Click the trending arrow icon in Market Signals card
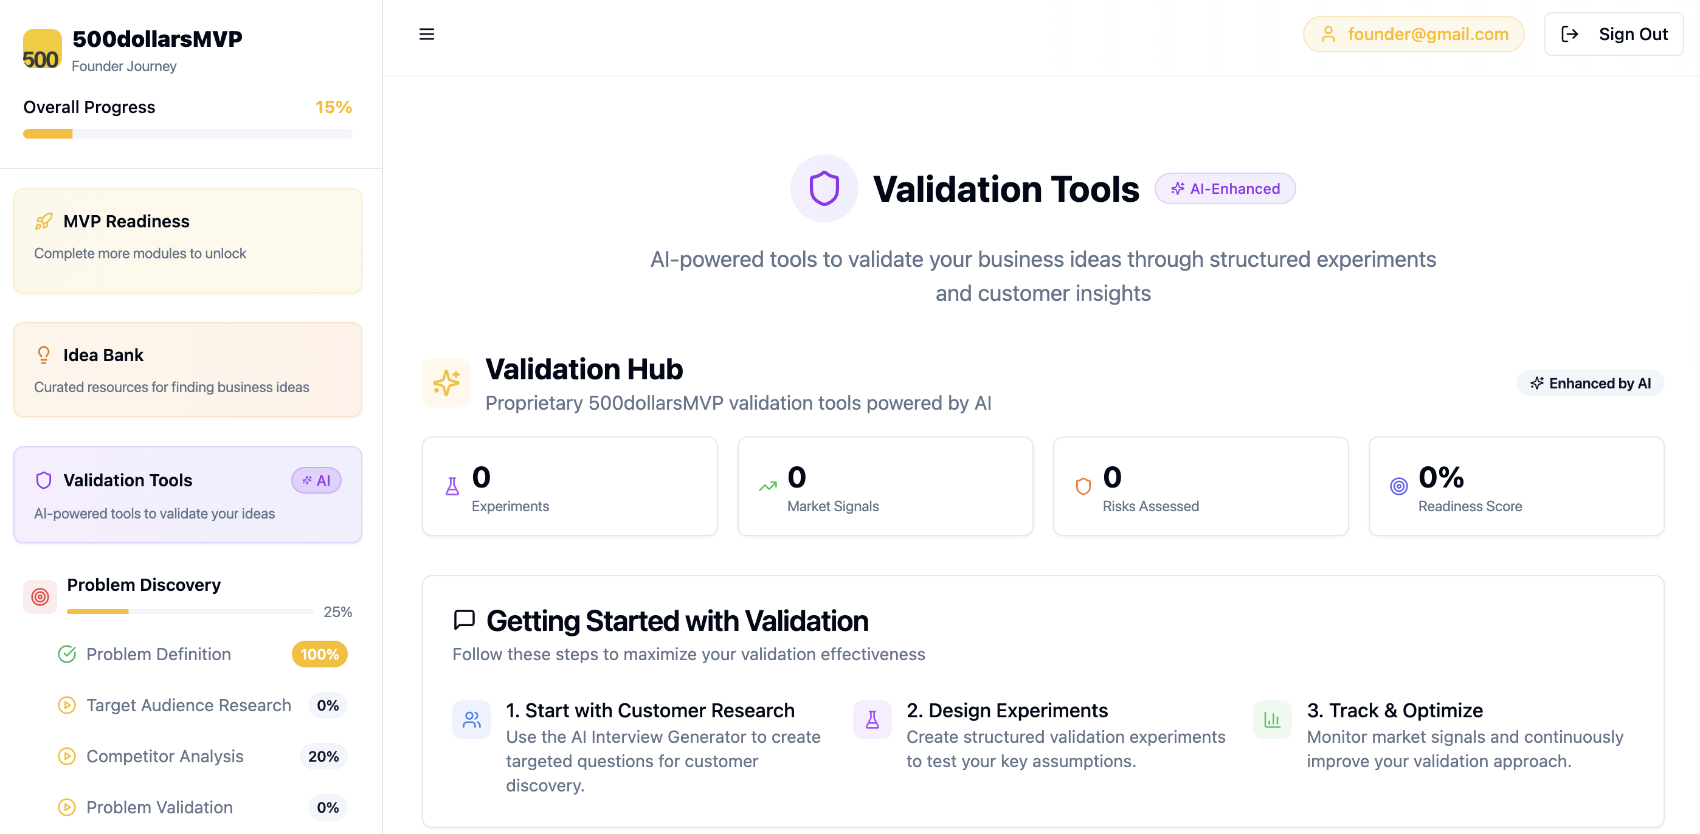Image resolution: width=1700 pixels, height=834 pixels. pyautogui.click(x=767, y=486)
